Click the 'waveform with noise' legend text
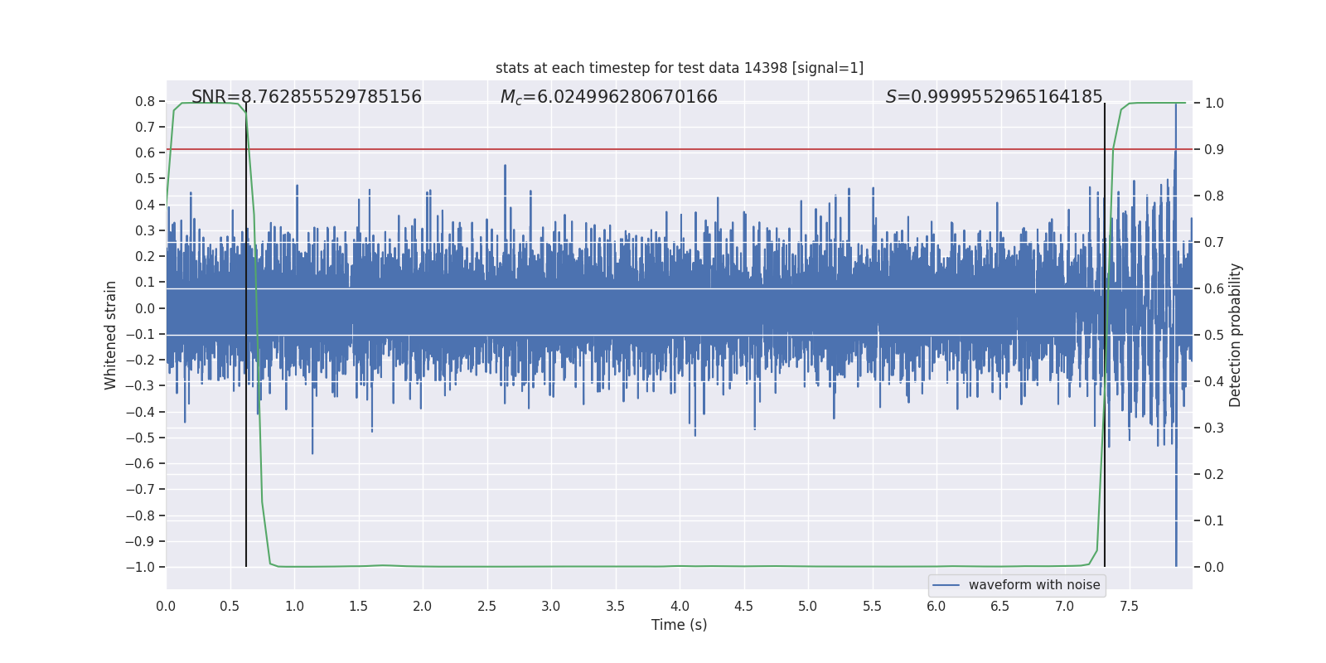The width and height of the screenshot is (1326, 663). (1033, 585)
